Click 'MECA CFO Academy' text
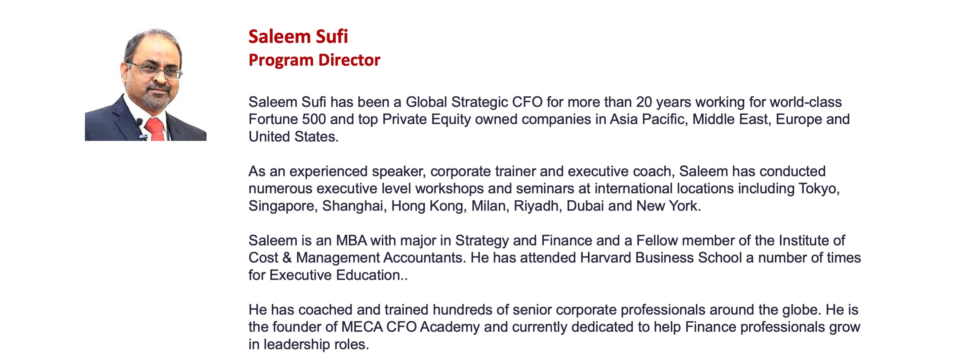 pyautogui.click(x=410, y=327)
